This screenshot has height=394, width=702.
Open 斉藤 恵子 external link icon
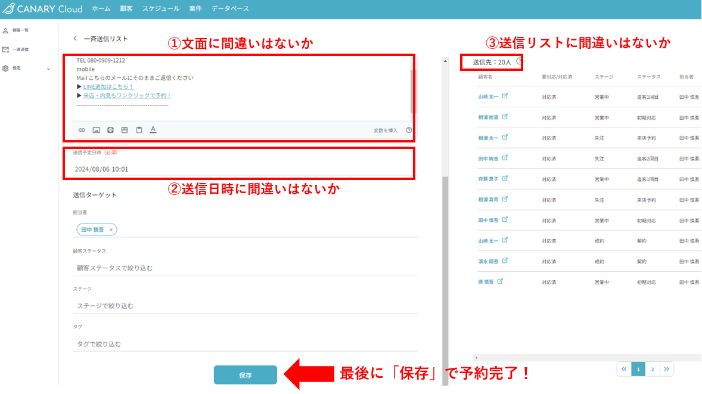[x=505, y=179]
